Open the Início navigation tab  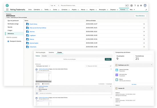(x=30, y=10)
